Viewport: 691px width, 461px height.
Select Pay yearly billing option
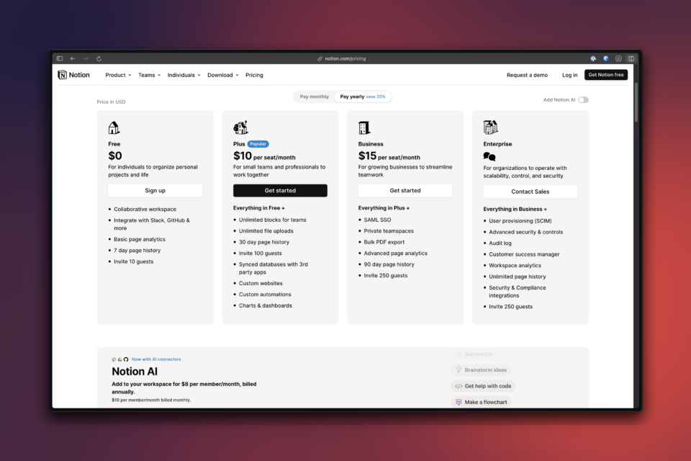tap(363, 97)
